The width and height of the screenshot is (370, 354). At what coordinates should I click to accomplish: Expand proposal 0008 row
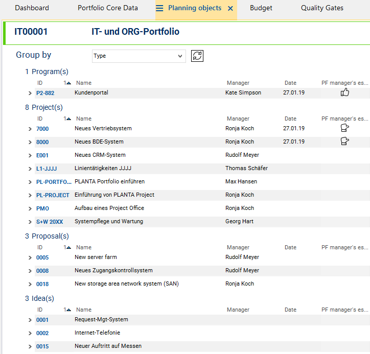pos(30,271)
